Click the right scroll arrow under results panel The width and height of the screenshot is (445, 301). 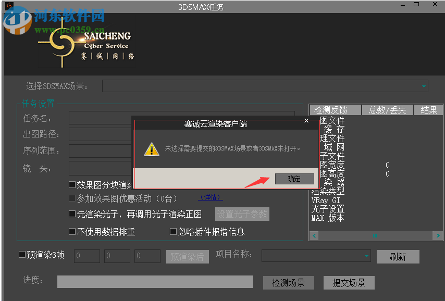(438, 235)
